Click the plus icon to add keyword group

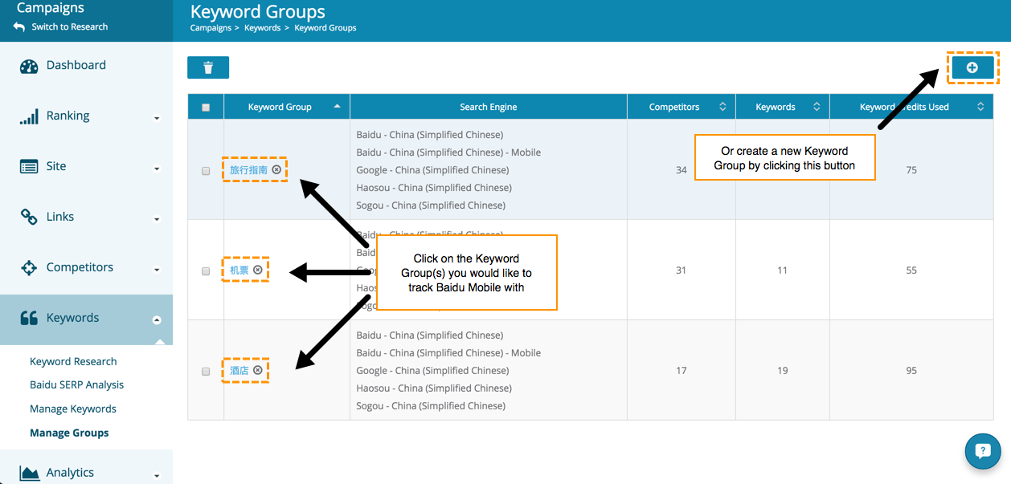click(972, 68)
